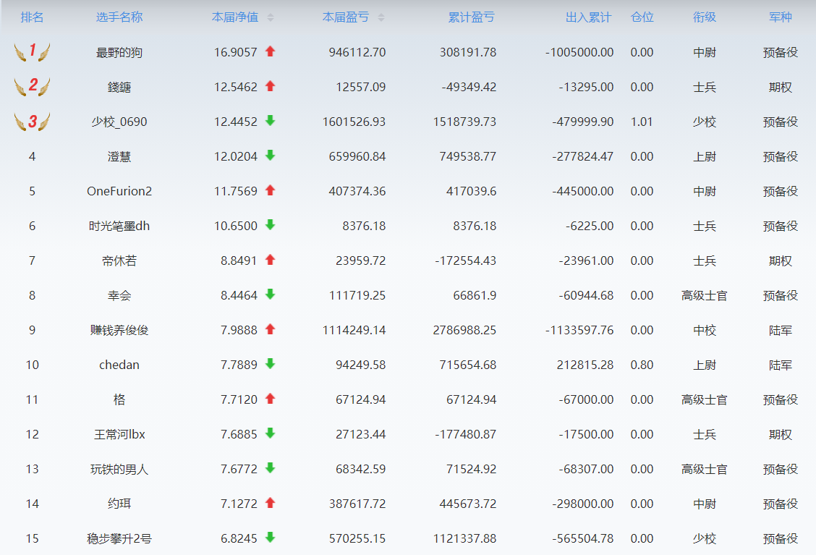Click the 选手名称 column header
This screenshot has height=555, width=816.
coord(119,17)
